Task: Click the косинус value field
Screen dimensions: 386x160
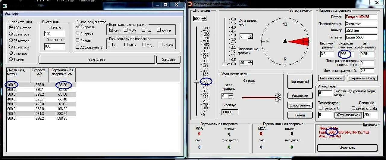Action: pyautogui.click(x=230, y=112)
